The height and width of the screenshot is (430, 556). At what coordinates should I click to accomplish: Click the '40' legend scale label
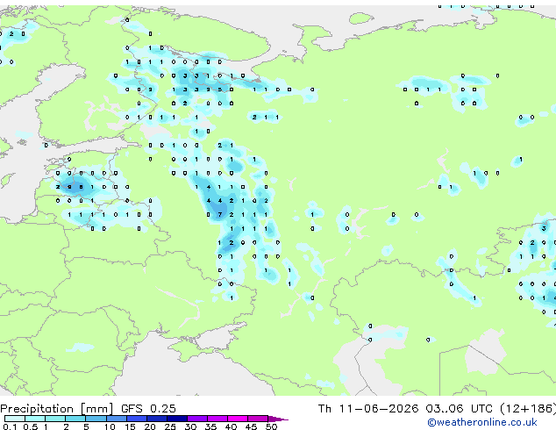[x=232, y=426]
